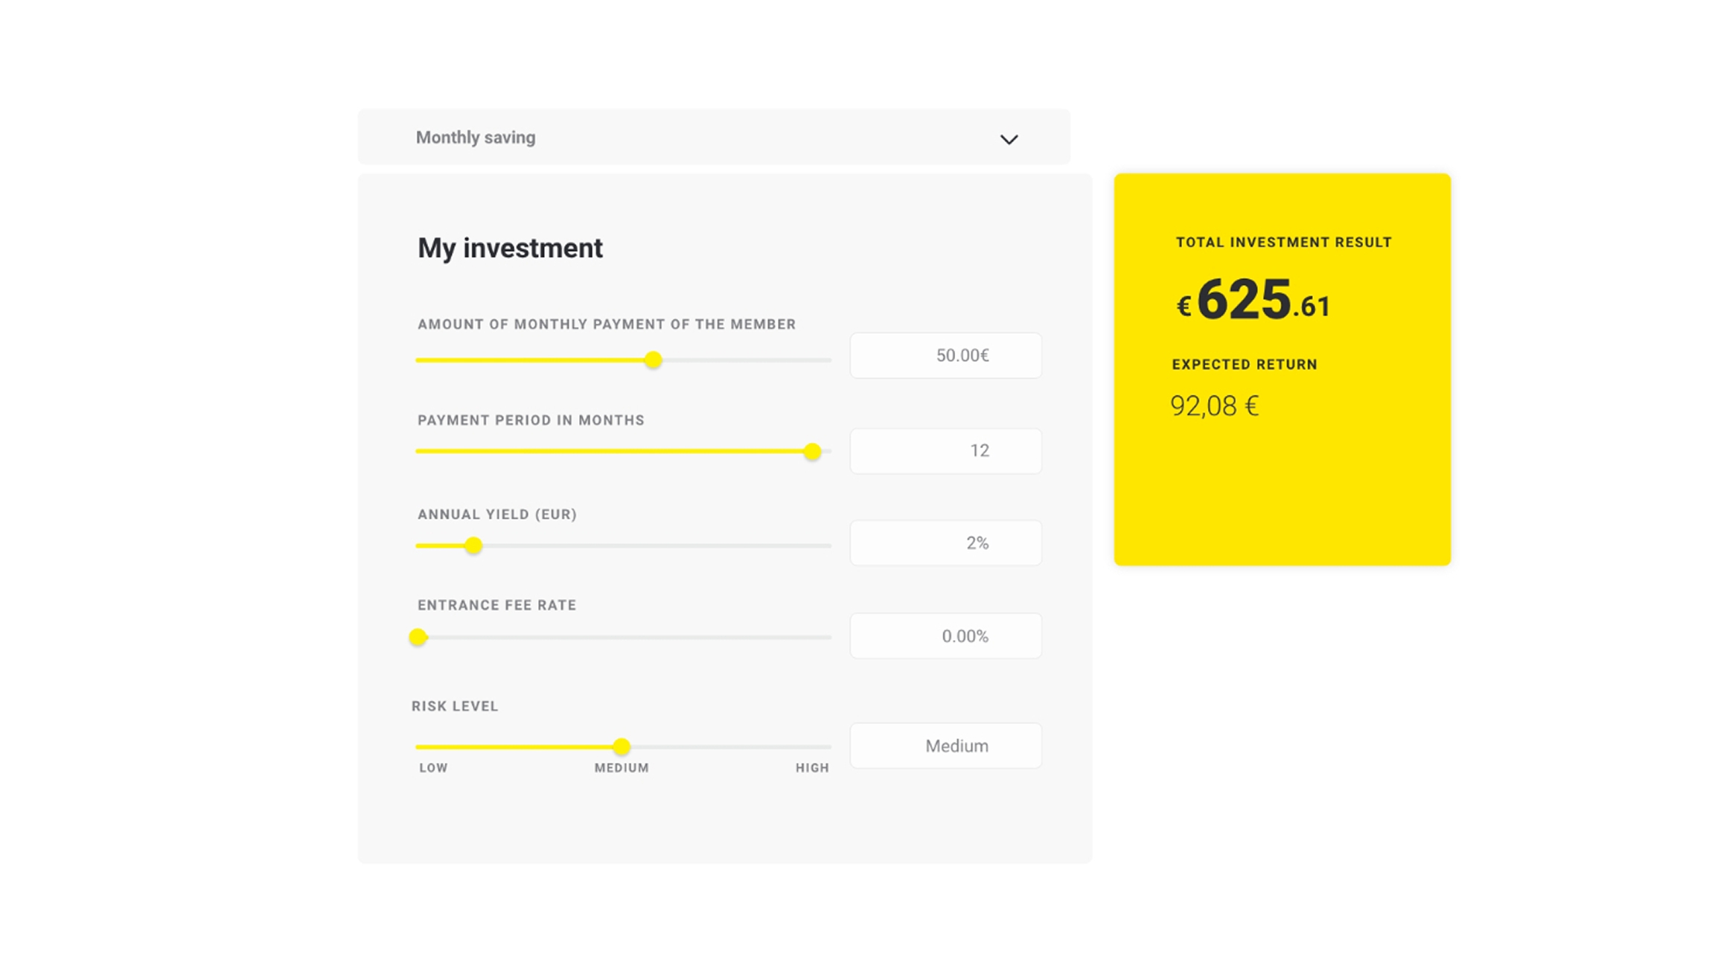
Task: Click the Medium risk level field
Action: [x=945, y=746]
